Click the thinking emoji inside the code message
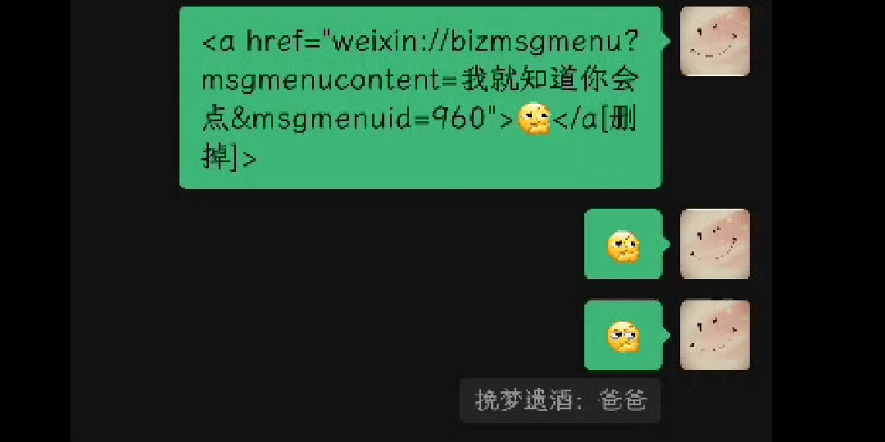Image resolution: width=885 pixels, height=442 pixels. click(x=534, y=119)
